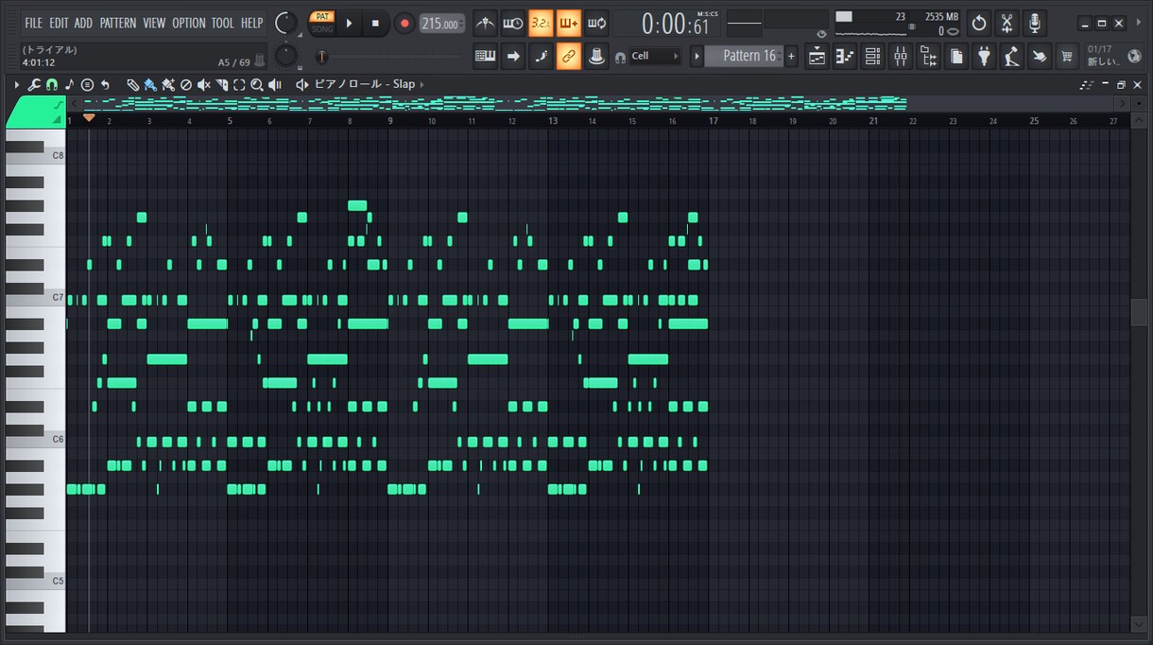Select the Playback speaker tool
Image resolution: width=1153 pixels, height=645 pixels.
click(275, 84)
